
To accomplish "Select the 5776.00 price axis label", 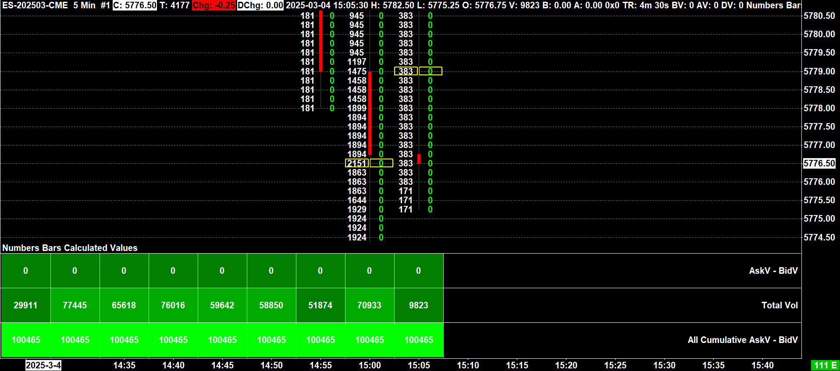I will coord(819,182).
